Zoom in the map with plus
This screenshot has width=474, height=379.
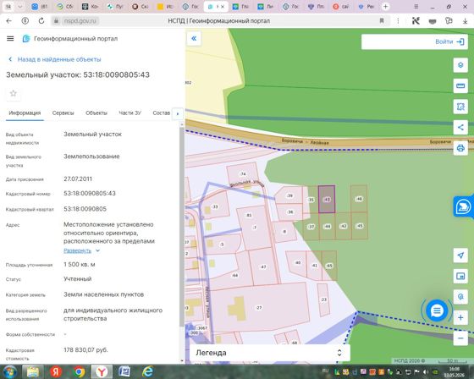460,317
